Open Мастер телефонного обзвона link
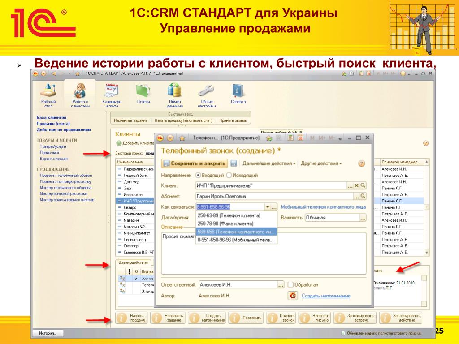Image resolution: width=459 pixels, height=344 pixels. [x=65, y=188]
